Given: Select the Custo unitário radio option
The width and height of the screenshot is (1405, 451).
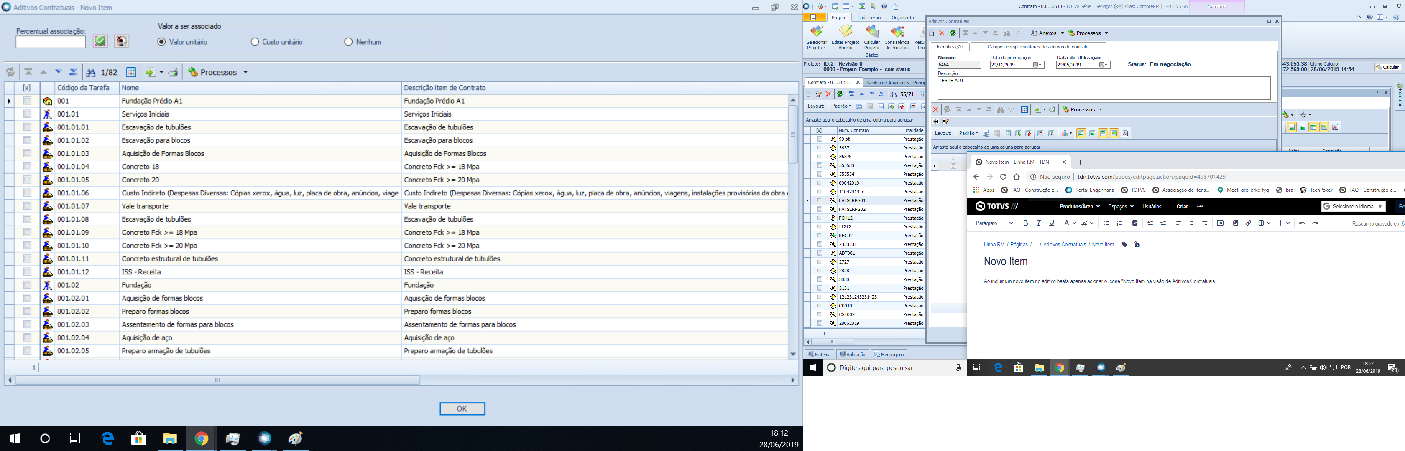Looking at the screenshot, I should (x=255, y=42).
